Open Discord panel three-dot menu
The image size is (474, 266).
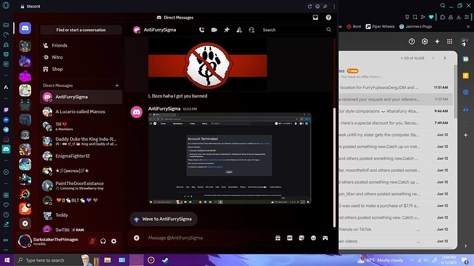[x=334, y=6]
